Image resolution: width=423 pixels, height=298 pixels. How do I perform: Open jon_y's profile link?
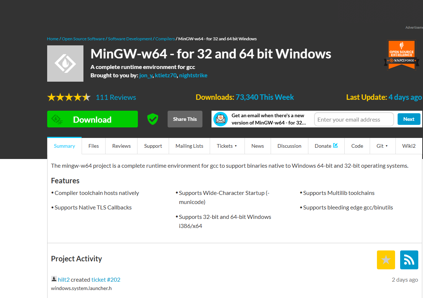(x=146, y=75)
